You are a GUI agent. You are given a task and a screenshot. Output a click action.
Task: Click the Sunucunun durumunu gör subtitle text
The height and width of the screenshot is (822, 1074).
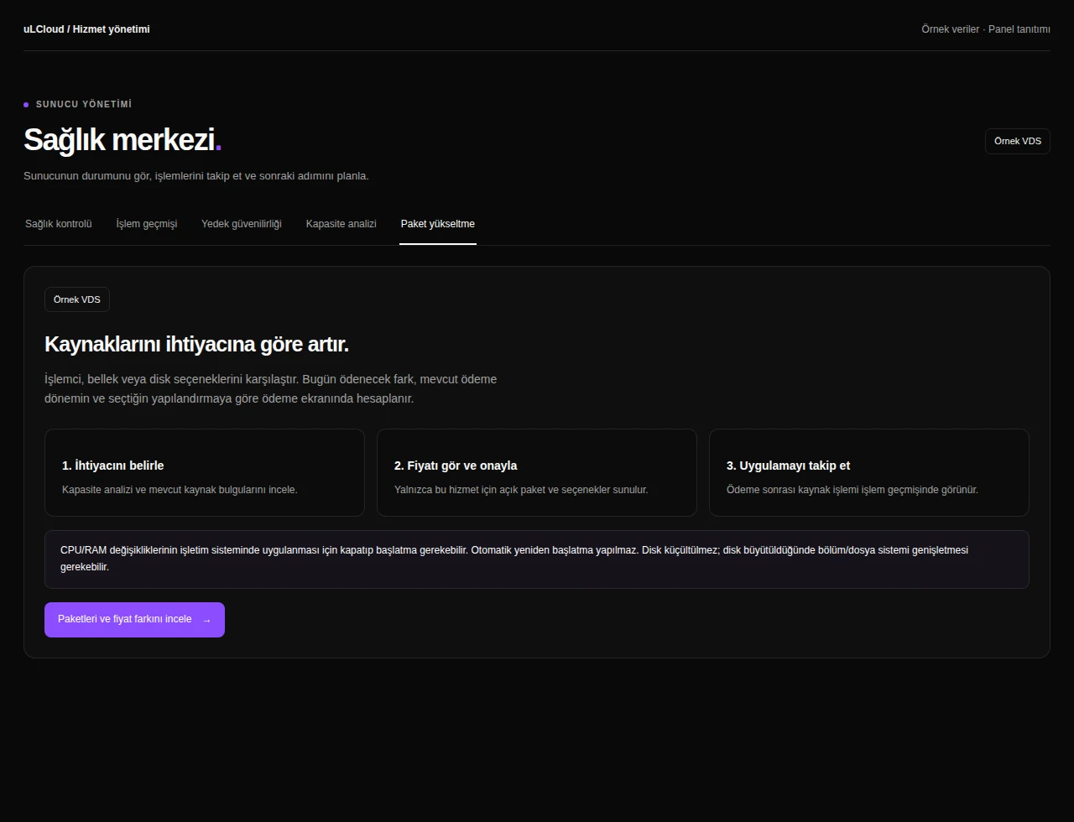coord(196,176)
